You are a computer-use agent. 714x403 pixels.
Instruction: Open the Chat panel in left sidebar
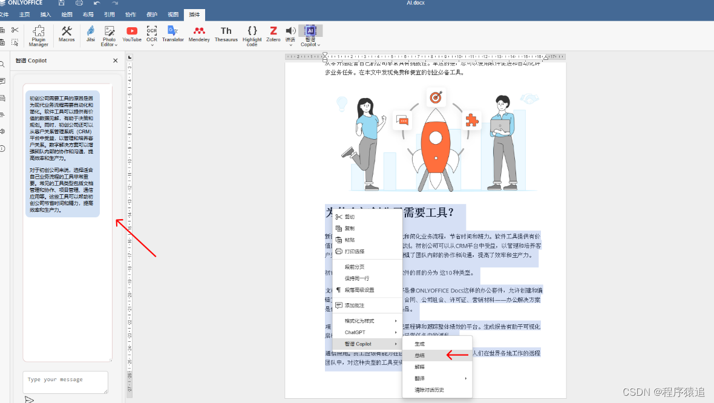(2, 98)
